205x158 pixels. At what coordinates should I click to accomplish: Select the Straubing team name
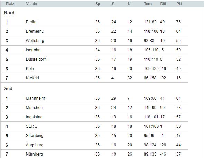coord(35,136)
